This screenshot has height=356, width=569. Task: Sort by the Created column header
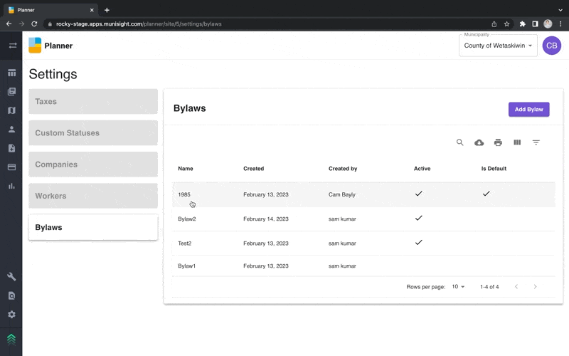click(253, 169)
